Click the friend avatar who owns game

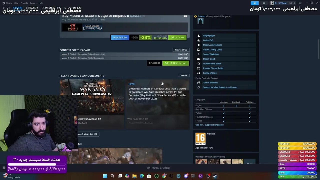click(200, 21)
